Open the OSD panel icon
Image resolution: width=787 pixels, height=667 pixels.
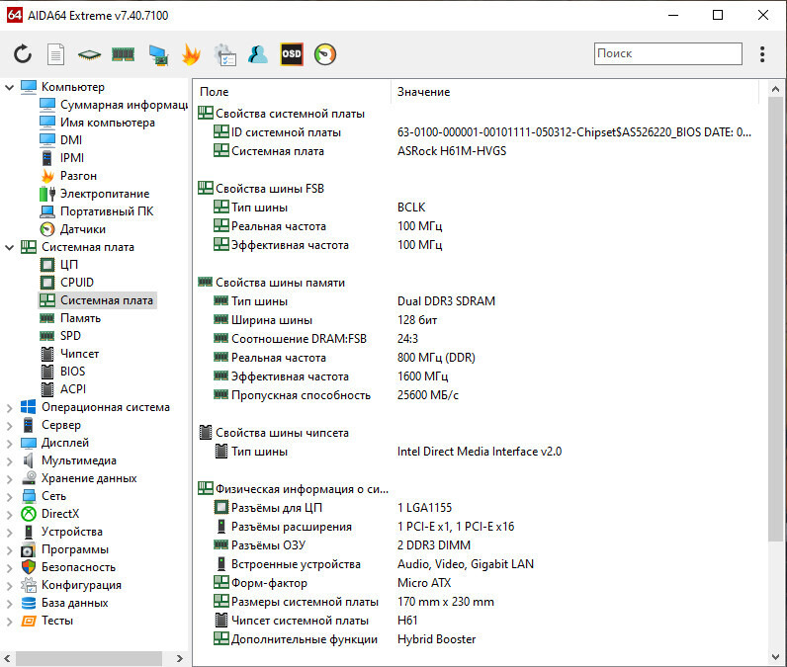(x=292, y=54)
